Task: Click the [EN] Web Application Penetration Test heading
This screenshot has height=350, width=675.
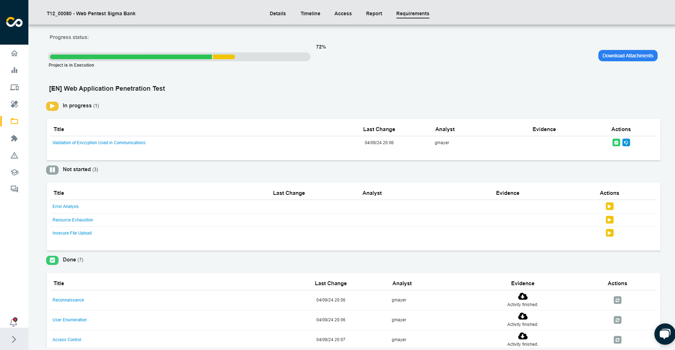Action: pyautogui.click(x=107, y=89)
